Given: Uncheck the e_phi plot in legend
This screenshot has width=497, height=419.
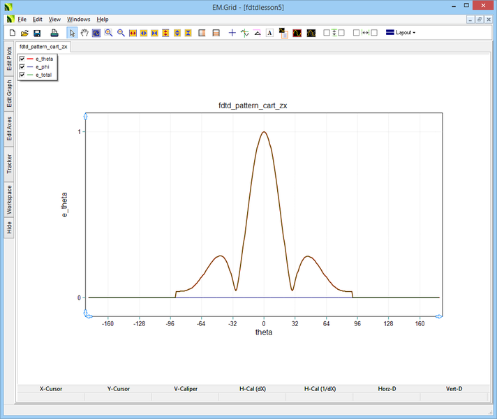Looking at the screenshot, I should tap(22, 67).
